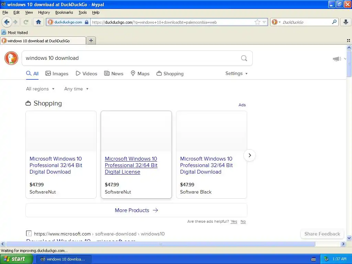Viewport: 352px width, 264px height.
Task: Select the windows 10 download browser tab
Action: (43, 41)
